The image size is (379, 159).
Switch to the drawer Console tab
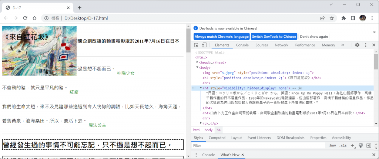pyautogui.click(x=208, y=155)
